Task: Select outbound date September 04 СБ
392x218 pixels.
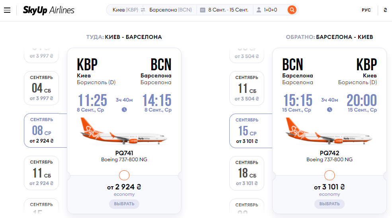Action: (41, 88)
